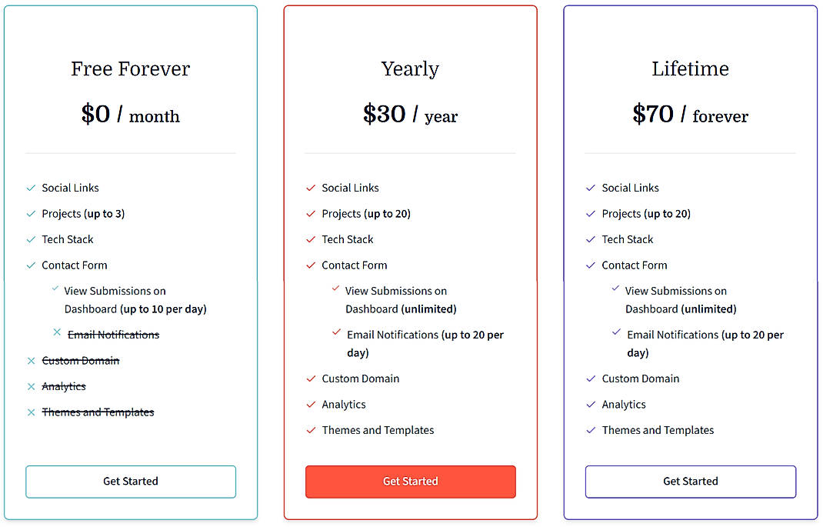Click the View Submissions checkmark in Yearly plan
The width and height of the screenshot is (823, 527).
point(335,291)
